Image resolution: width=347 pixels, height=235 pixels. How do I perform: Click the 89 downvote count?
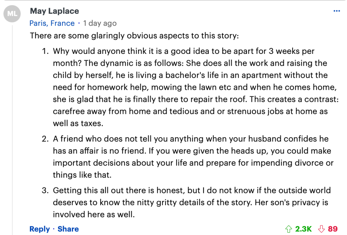tap(333, 229)
